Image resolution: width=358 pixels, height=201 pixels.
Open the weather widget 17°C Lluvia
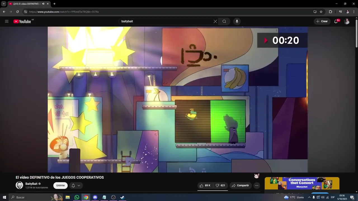pos(294,197)
